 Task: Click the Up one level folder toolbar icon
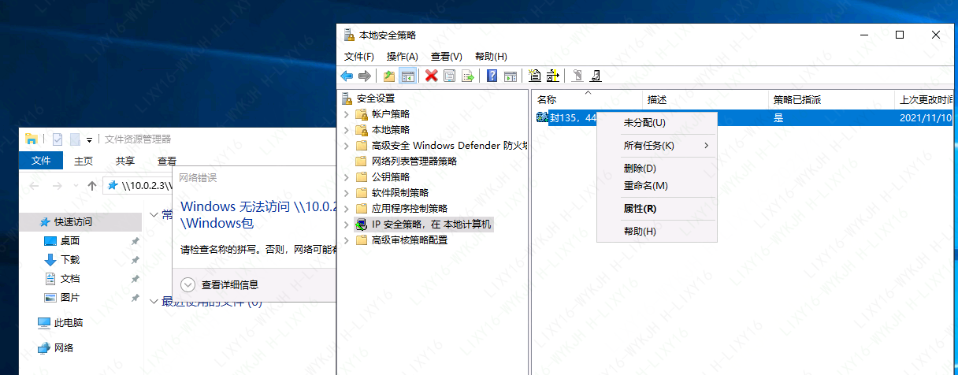[x=389, y=76]
